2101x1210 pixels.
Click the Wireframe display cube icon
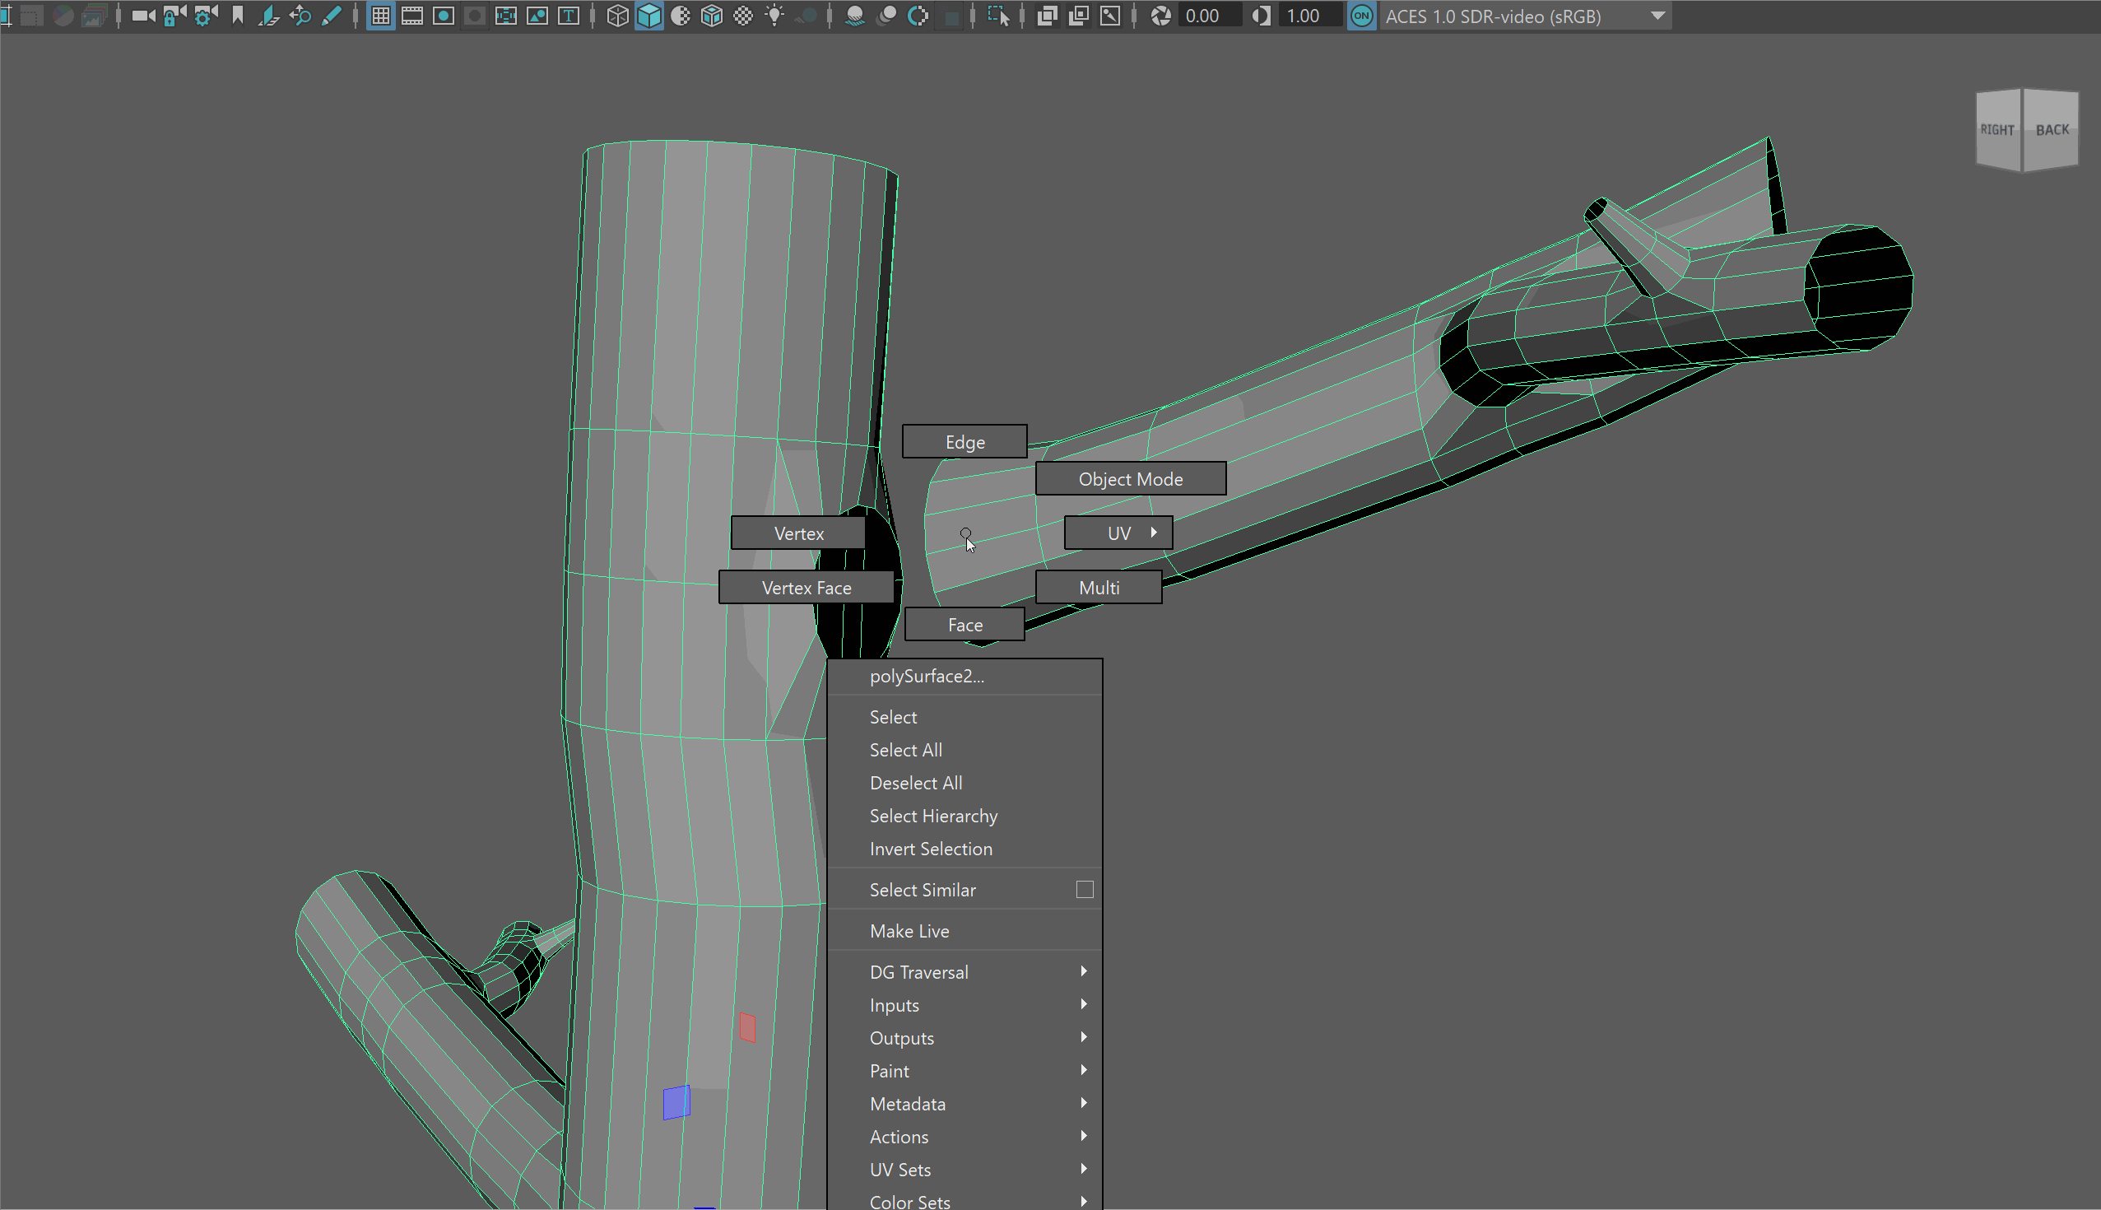[x=617, y=16]
